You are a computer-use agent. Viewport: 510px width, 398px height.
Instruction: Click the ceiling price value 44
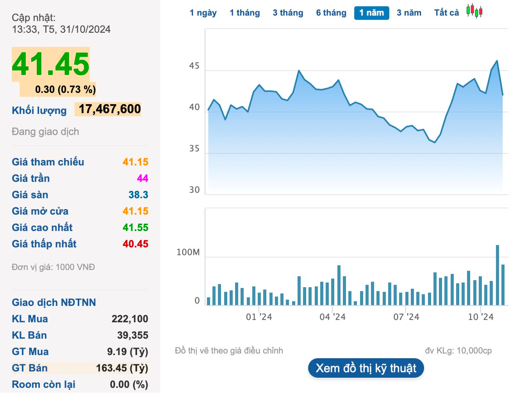pos(143,178)
